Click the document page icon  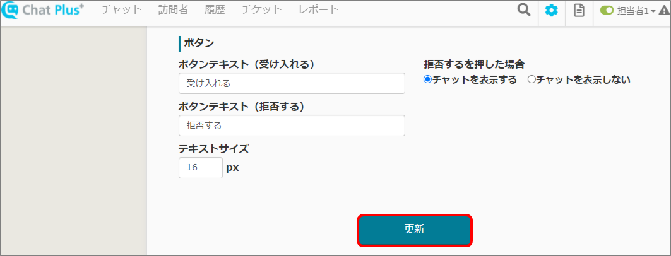tap(579, 11)
